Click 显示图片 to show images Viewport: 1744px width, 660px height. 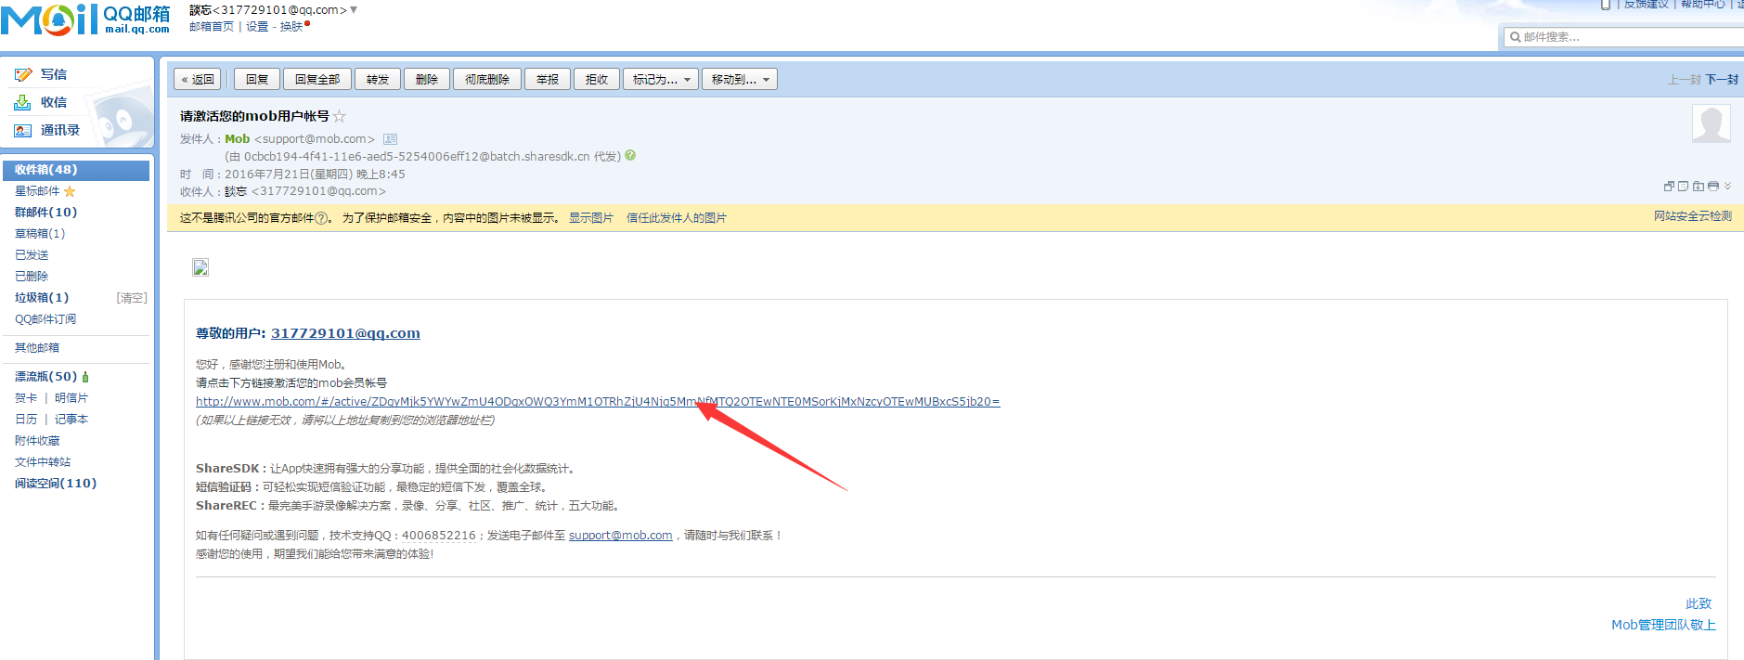(x=591, y=218)
